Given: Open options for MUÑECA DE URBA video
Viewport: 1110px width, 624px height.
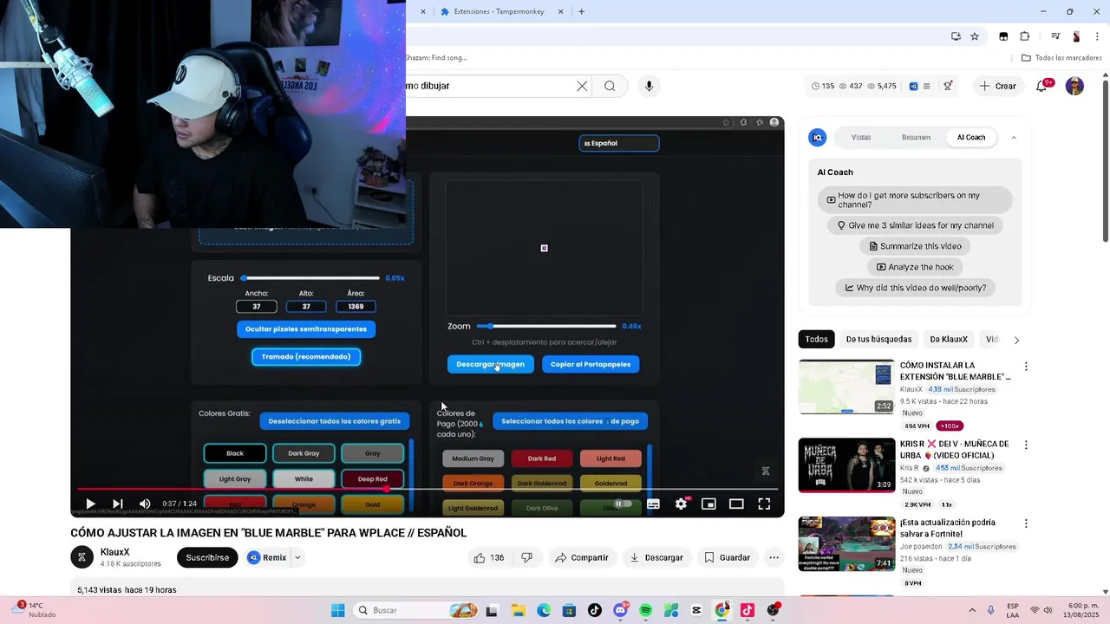Looking at the screenshot, I should point(1026,445).
